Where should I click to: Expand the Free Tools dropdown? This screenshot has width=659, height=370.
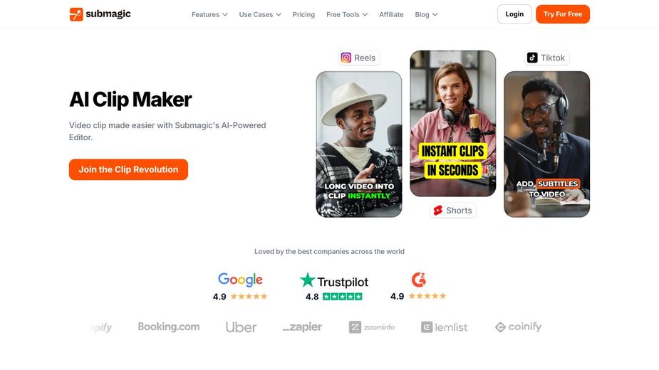point(347,14)
